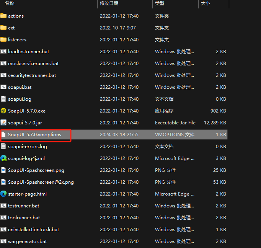Select the file name soapui-errors.log
This screenshot has height=248, width=261.
point(28,147)
